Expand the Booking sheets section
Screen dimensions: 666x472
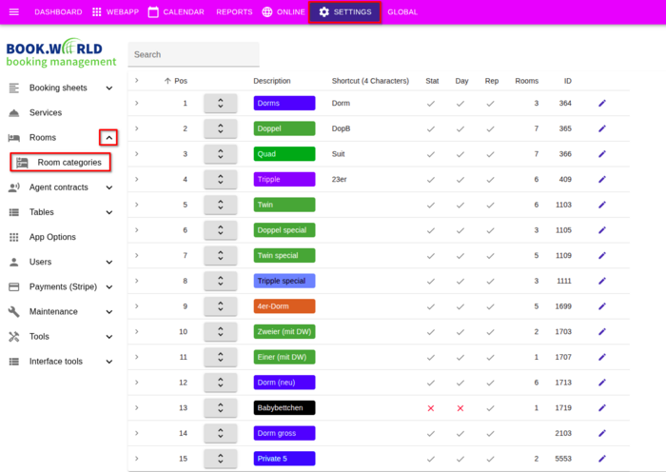(108, 88)
